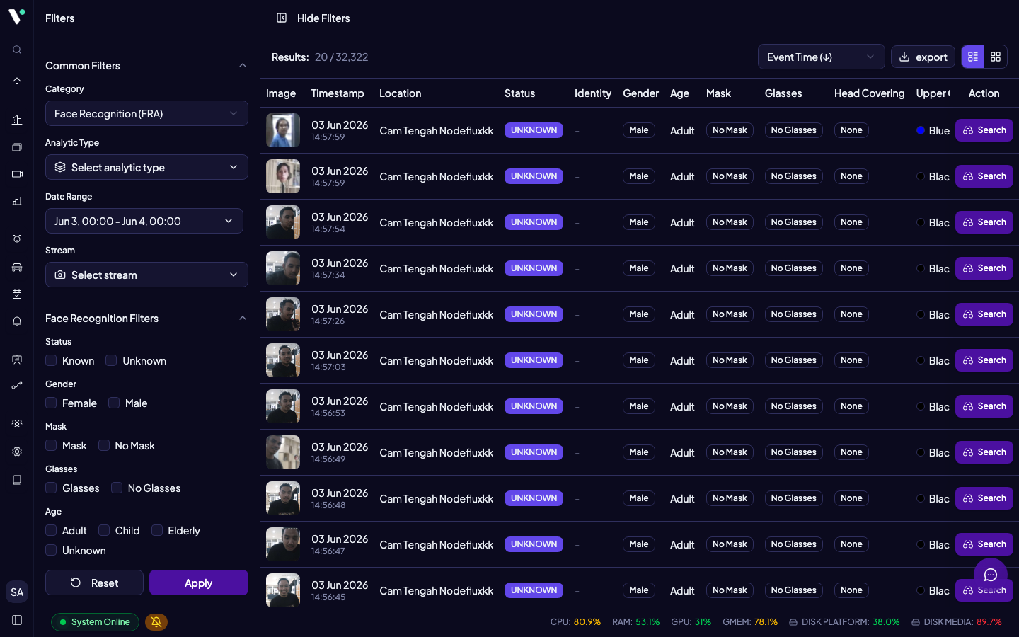Click the Reset filters button
The height and width of the screenshot is (637, 1019).
(x=94, y=583)
